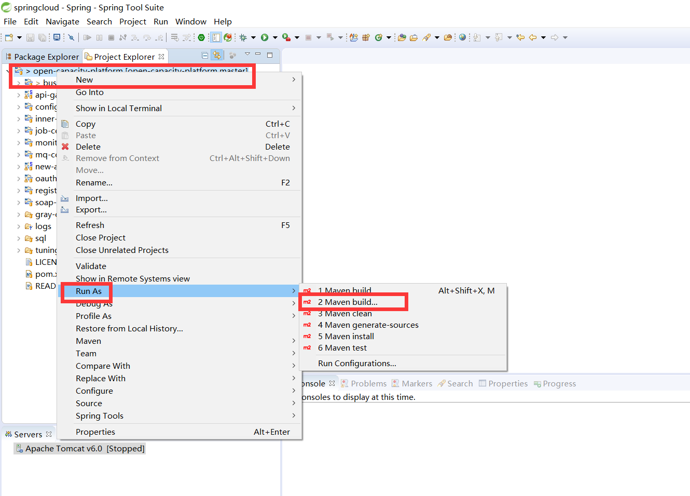Viewport: 690px width, 496px height.
Task: Open the 'Spring Tools' submenu
Action: [100, 416]
